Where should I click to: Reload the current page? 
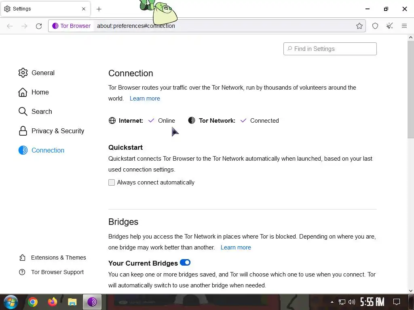pyautogui.click(x=39, y=26)
